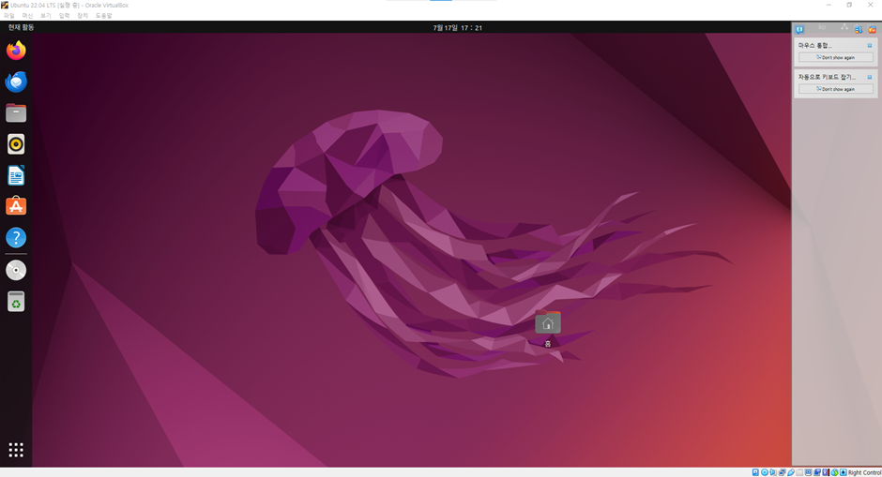Click the 자동으로 키보드 잡기 notification text
The width and height of the screenshot is (882, 477).
coord(827,77)
